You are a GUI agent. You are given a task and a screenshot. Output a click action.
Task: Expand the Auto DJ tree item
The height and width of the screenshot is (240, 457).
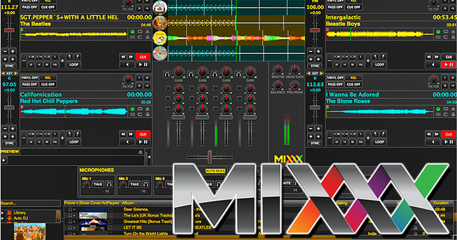coord(3,218)
